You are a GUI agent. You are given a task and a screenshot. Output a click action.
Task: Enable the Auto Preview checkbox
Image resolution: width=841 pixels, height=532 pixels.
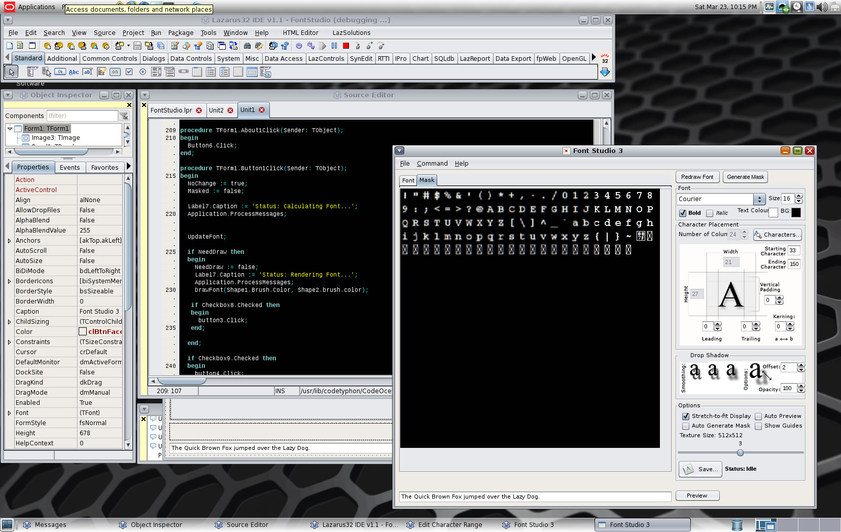[758, 416]
